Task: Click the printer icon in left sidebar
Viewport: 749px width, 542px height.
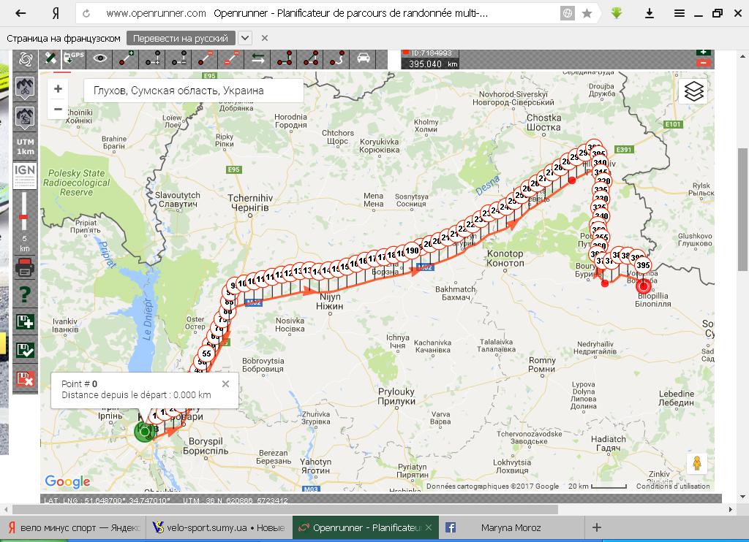Action: pos(26,267)
